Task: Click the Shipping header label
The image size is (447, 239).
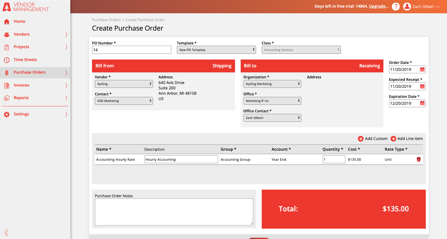Action: (222, 66)
